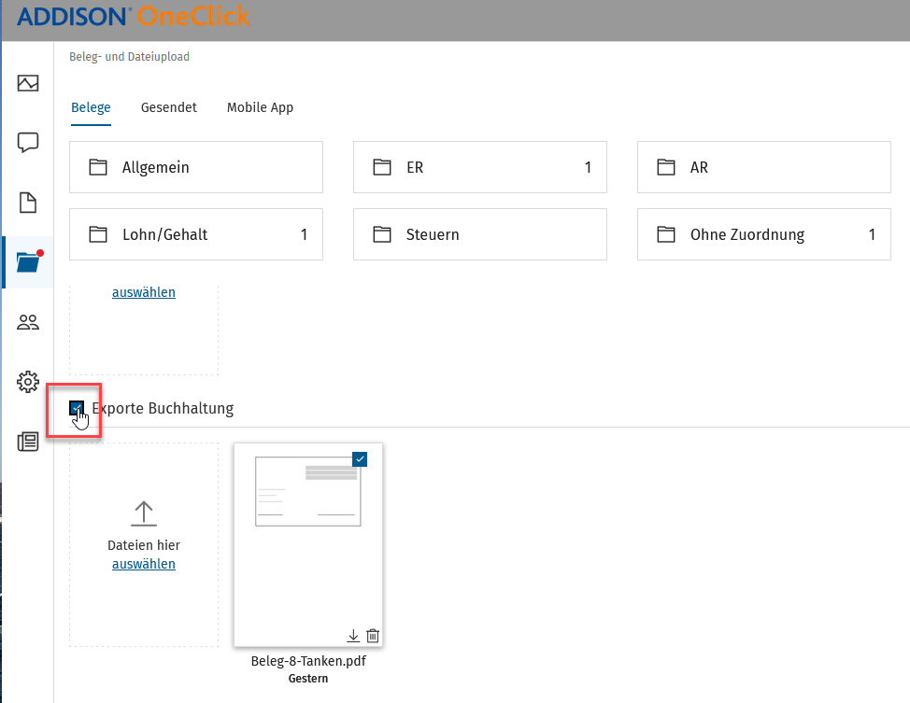Download Beleg-8-Tanken.pdf using the arrow icon

[x=353, y=636]
